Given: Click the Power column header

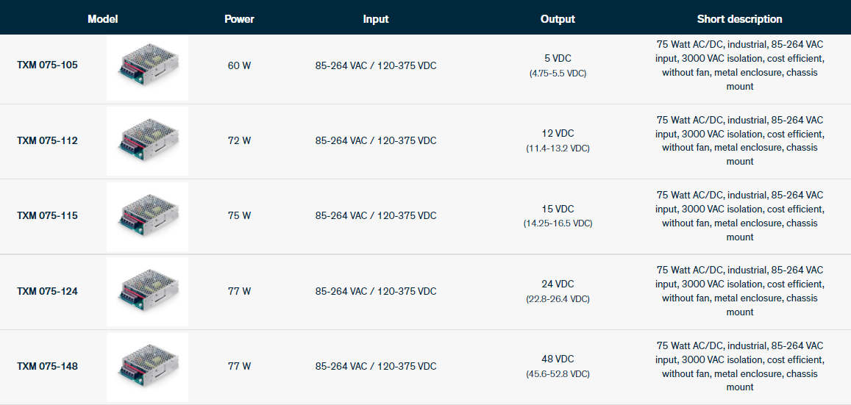Looking at the screenshot, I should pos(239,19).
